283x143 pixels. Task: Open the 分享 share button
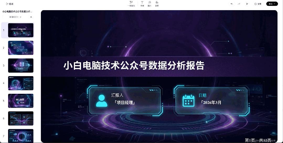258,4
